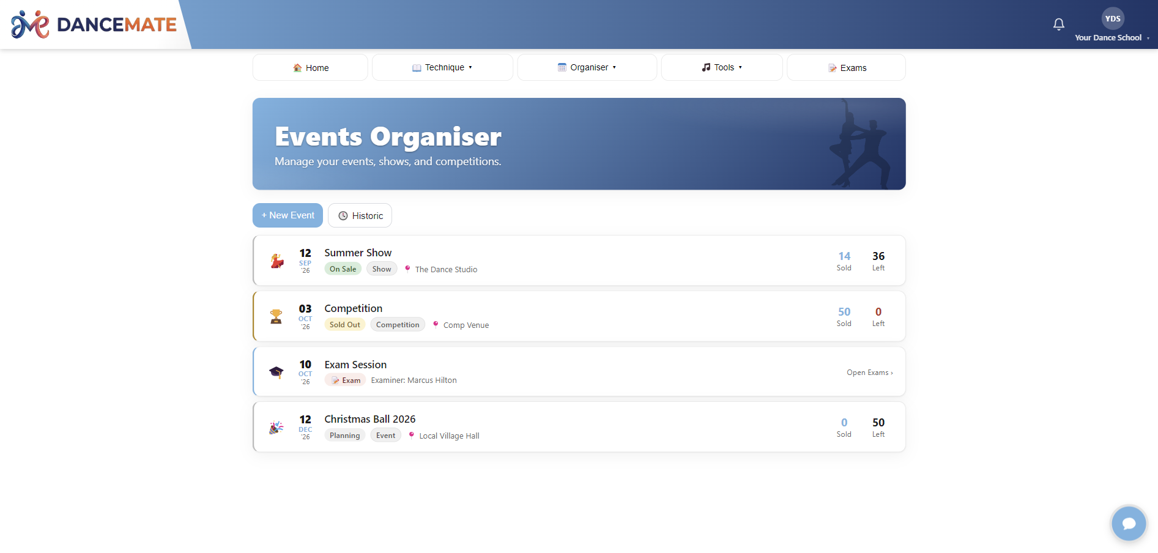The height and width of the screenshot is (553, 1158).
Task: Click the Event type badge
Action: [386, 436]
